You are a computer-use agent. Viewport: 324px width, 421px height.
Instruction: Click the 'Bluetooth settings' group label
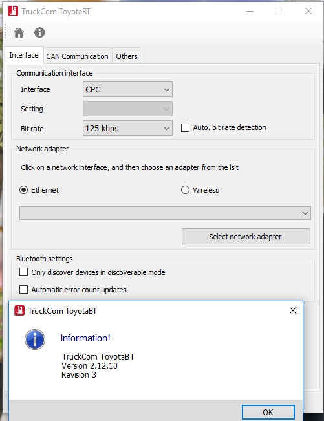point(44,259)
